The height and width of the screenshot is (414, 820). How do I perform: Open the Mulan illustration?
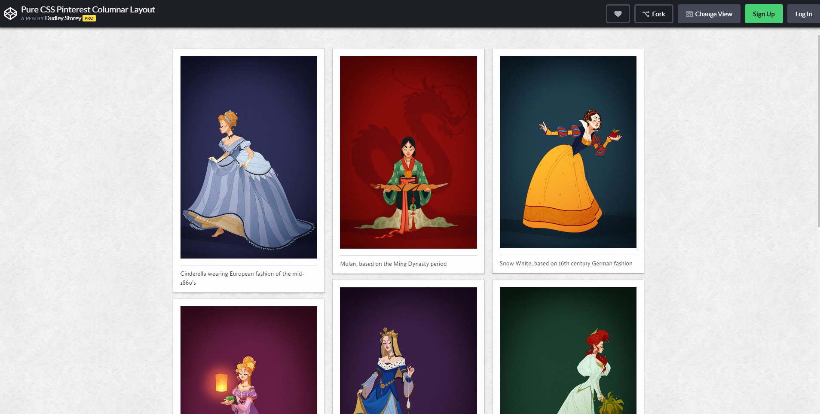click(408, 152)
